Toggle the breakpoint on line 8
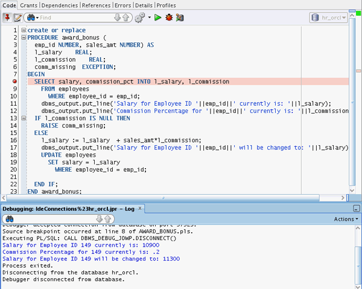Image resolution: width=362 pixels, height=289 pixels. (x=14, y=81)
